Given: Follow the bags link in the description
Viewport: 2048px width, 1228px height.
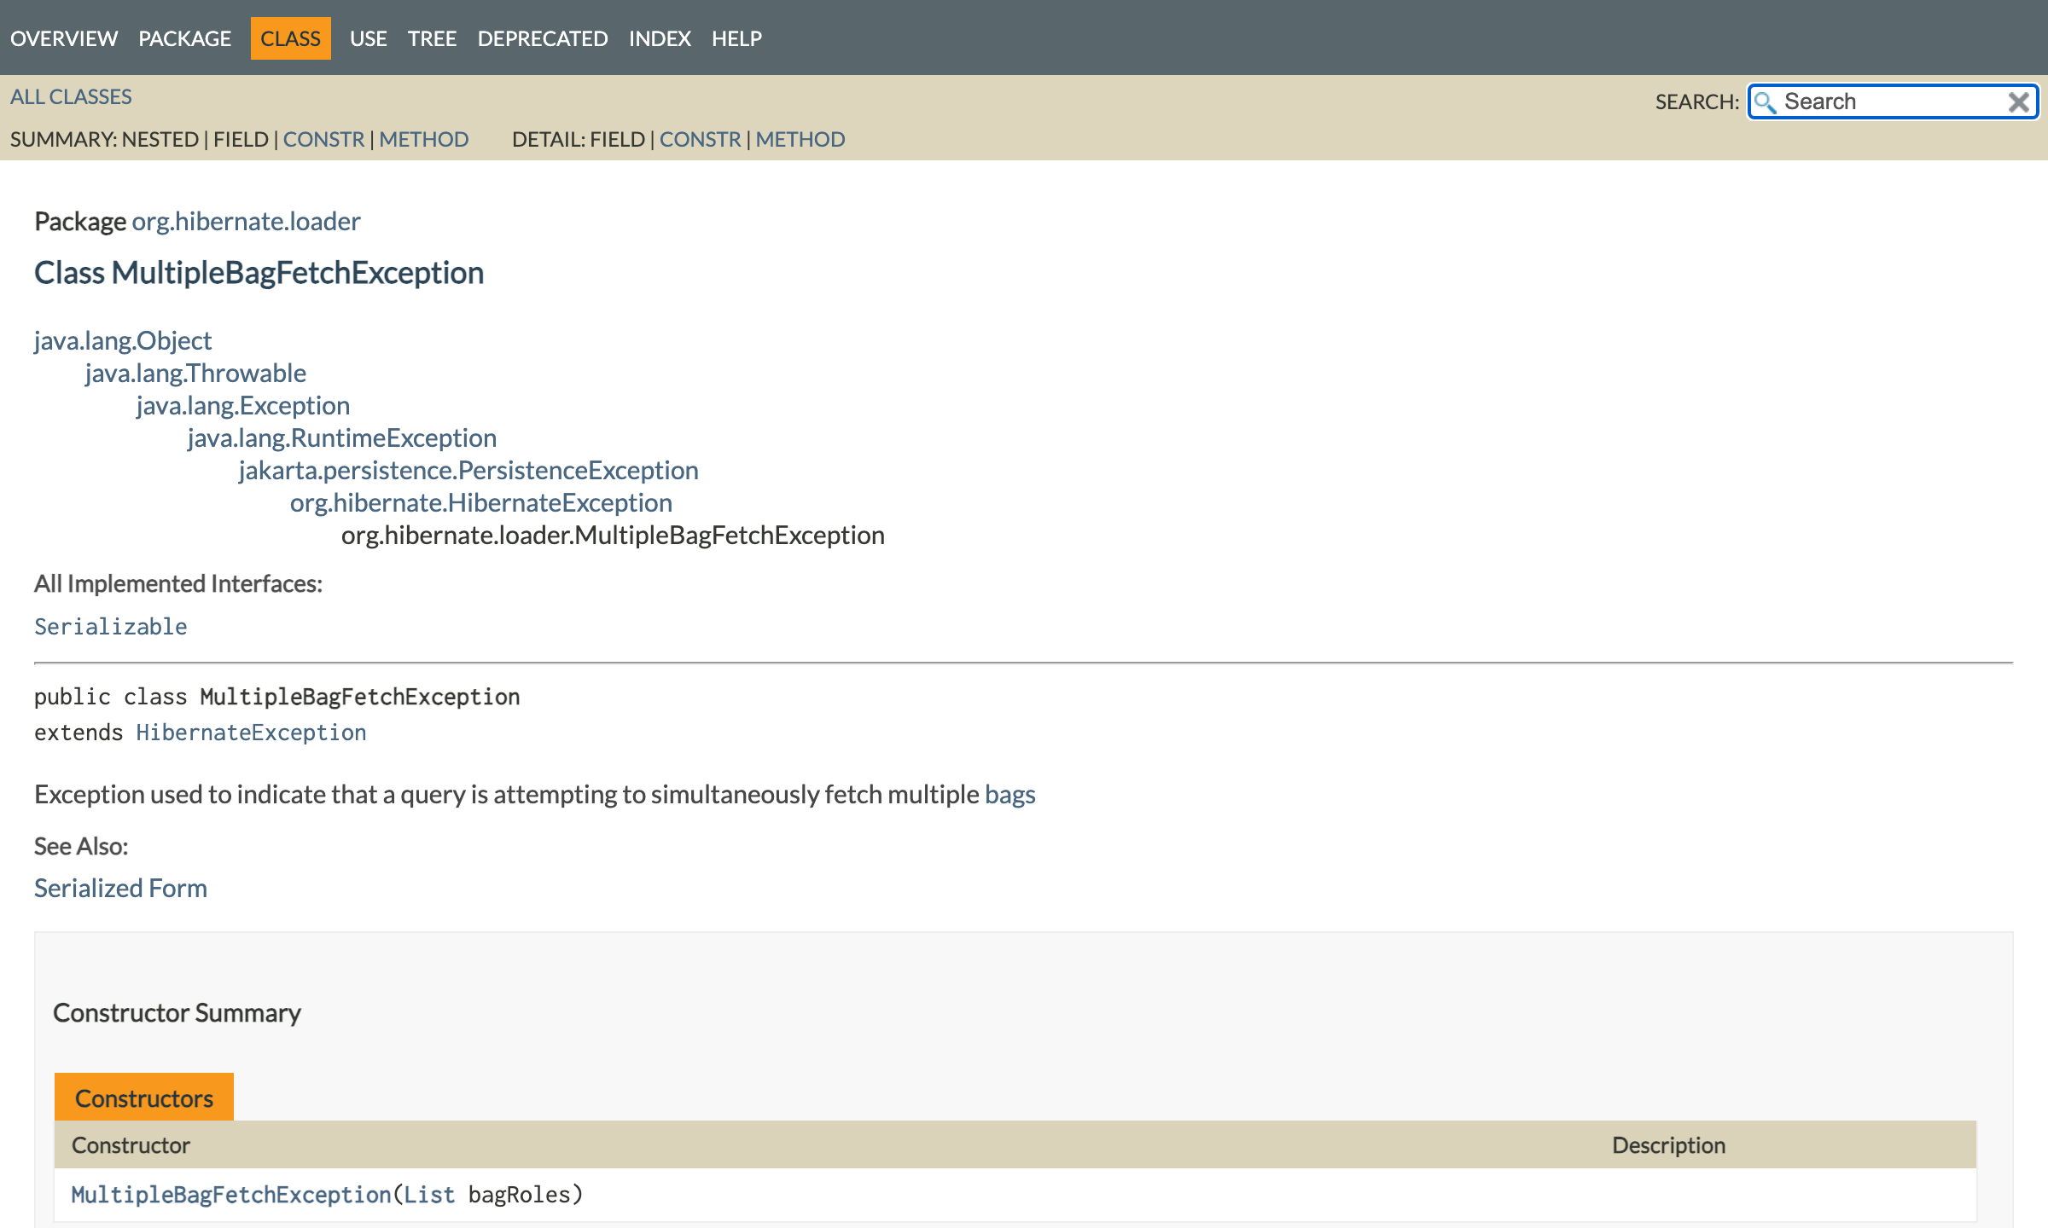Looking at the screenshot, I should tap(1010, 794).
